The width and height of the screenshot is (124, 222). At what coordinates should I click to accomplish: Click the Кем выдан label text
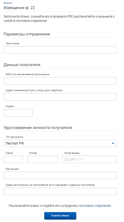point(12,169)
